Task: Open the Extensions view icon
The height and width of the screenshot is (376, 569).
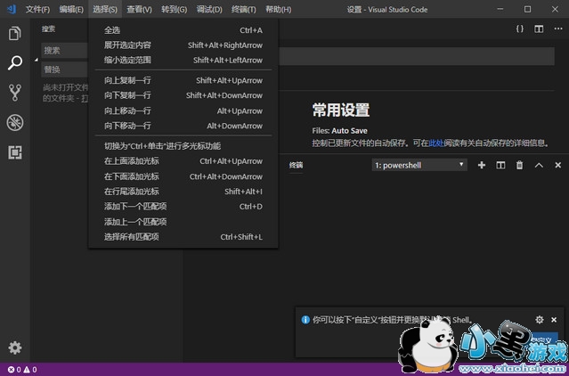Action: [x=14, y=151]
